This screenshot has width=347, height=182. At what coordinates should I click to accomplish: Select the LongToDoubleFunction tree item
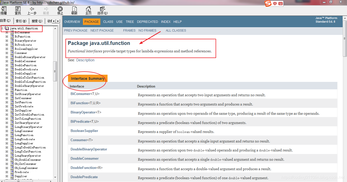pyautogui.click(x=30, y=147)
